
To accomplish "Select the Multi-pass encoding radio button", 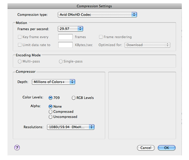I will pos(20,61).
